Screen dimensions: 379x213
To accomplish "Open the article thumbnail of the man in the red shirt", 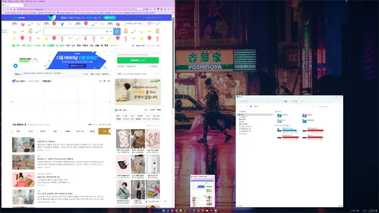I will pyautogui.click(x=23, y=179).
